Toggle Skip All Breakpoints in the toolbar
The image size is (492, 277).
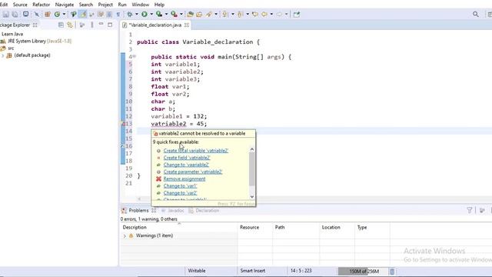click(37, 14)
